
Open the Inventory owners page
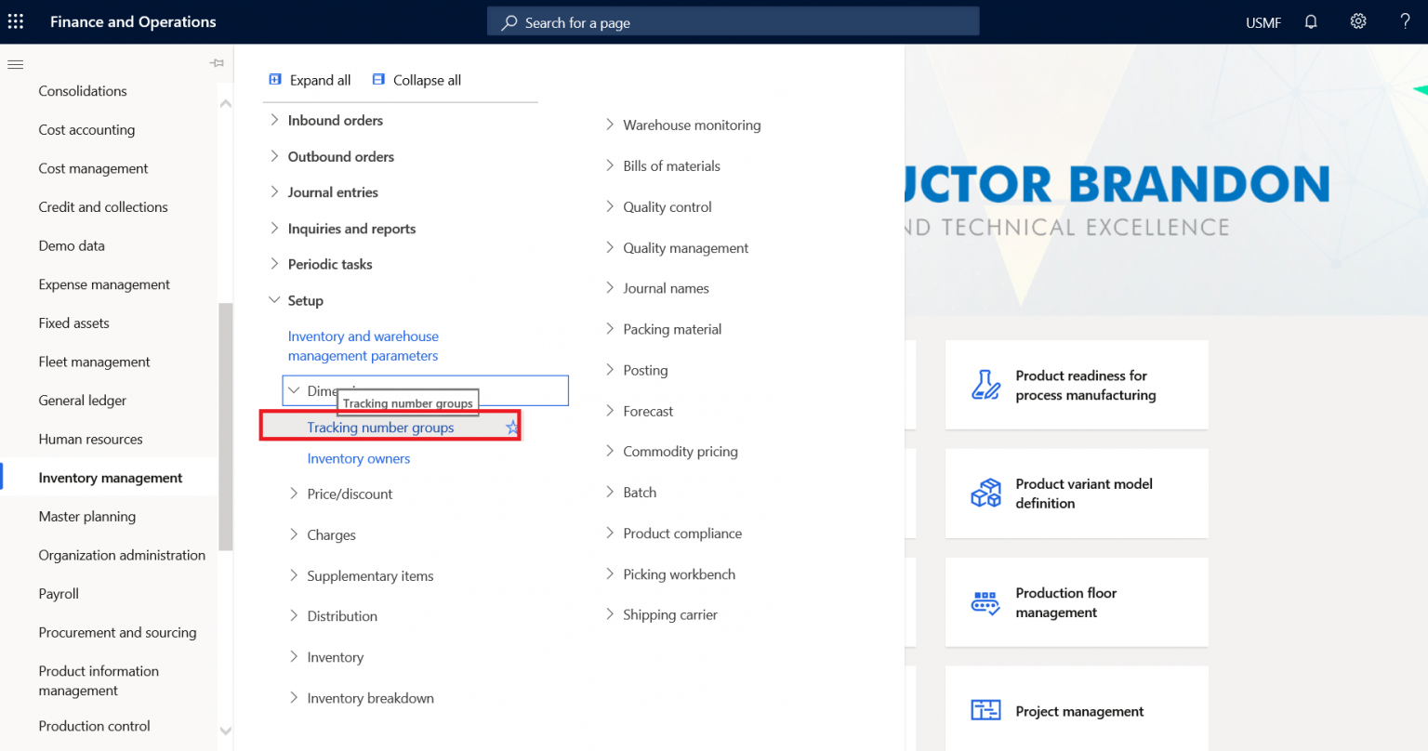[x=358, y=458]
